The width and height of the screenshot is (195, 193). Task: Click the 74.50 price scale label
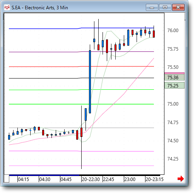173,140
